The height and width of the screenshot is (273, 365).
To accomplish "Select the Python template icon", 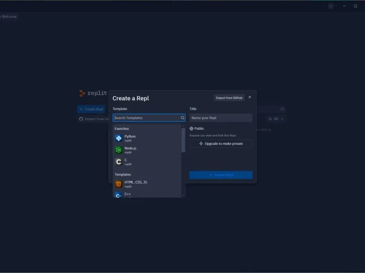I will click(119, 138).
